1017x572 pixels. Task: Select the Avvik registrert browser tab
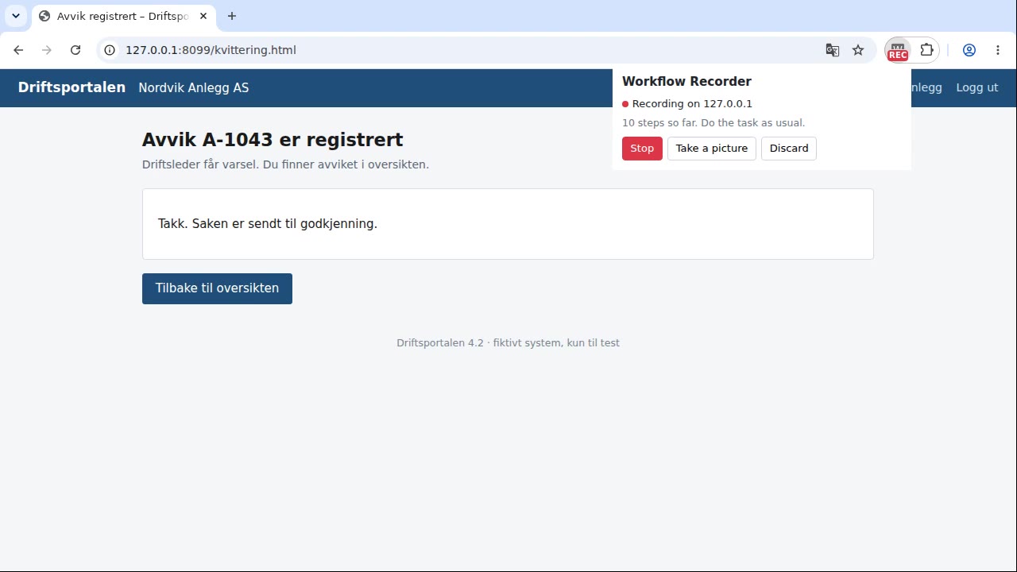point(123,16)
